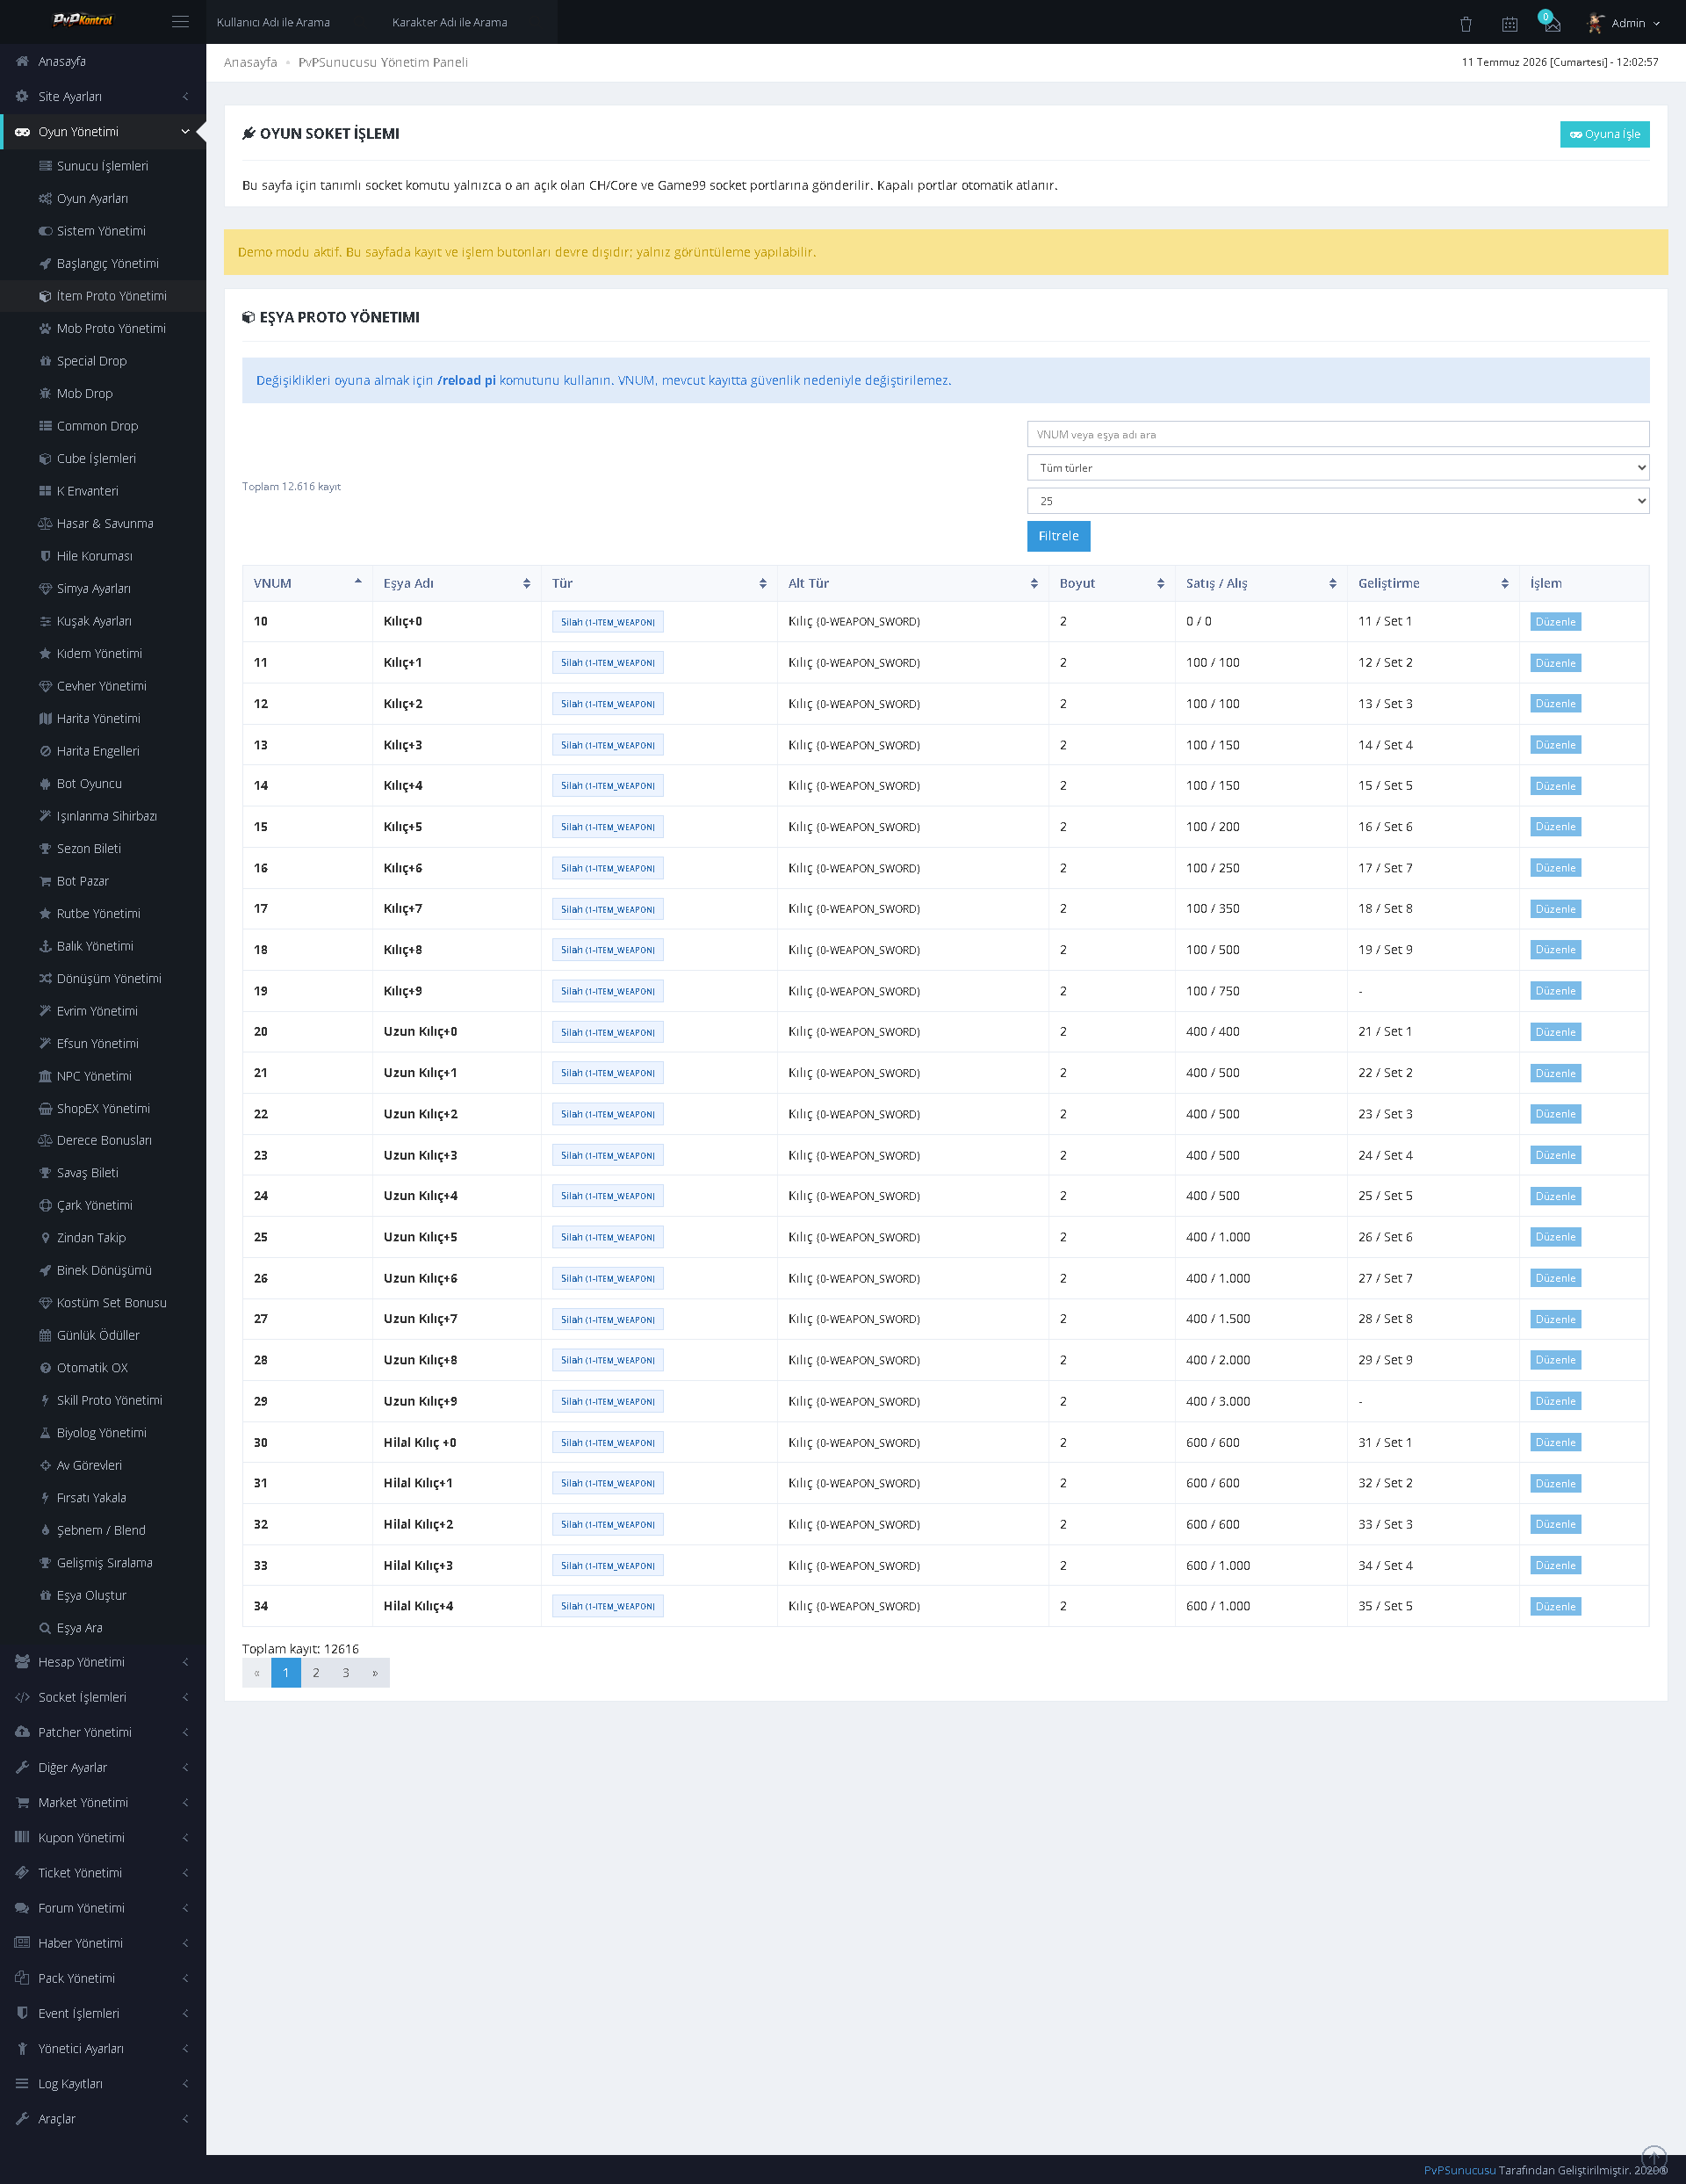Click the NPC Yönetimi building icon
The height and width of the screenshot is (2184, 1686).
45,1076
